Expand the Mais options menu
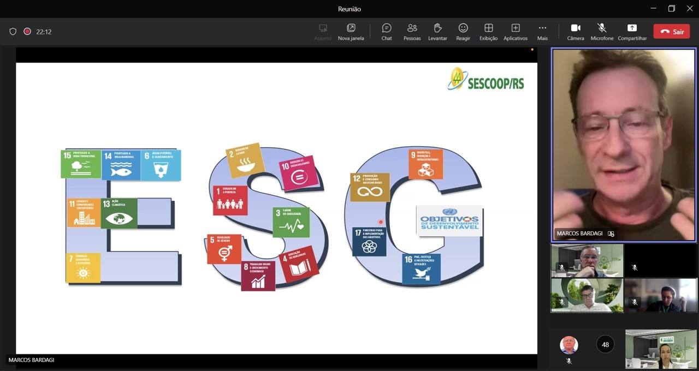This screenshot has height=371, width=699. pyautogui.click(x=542, y=32)
